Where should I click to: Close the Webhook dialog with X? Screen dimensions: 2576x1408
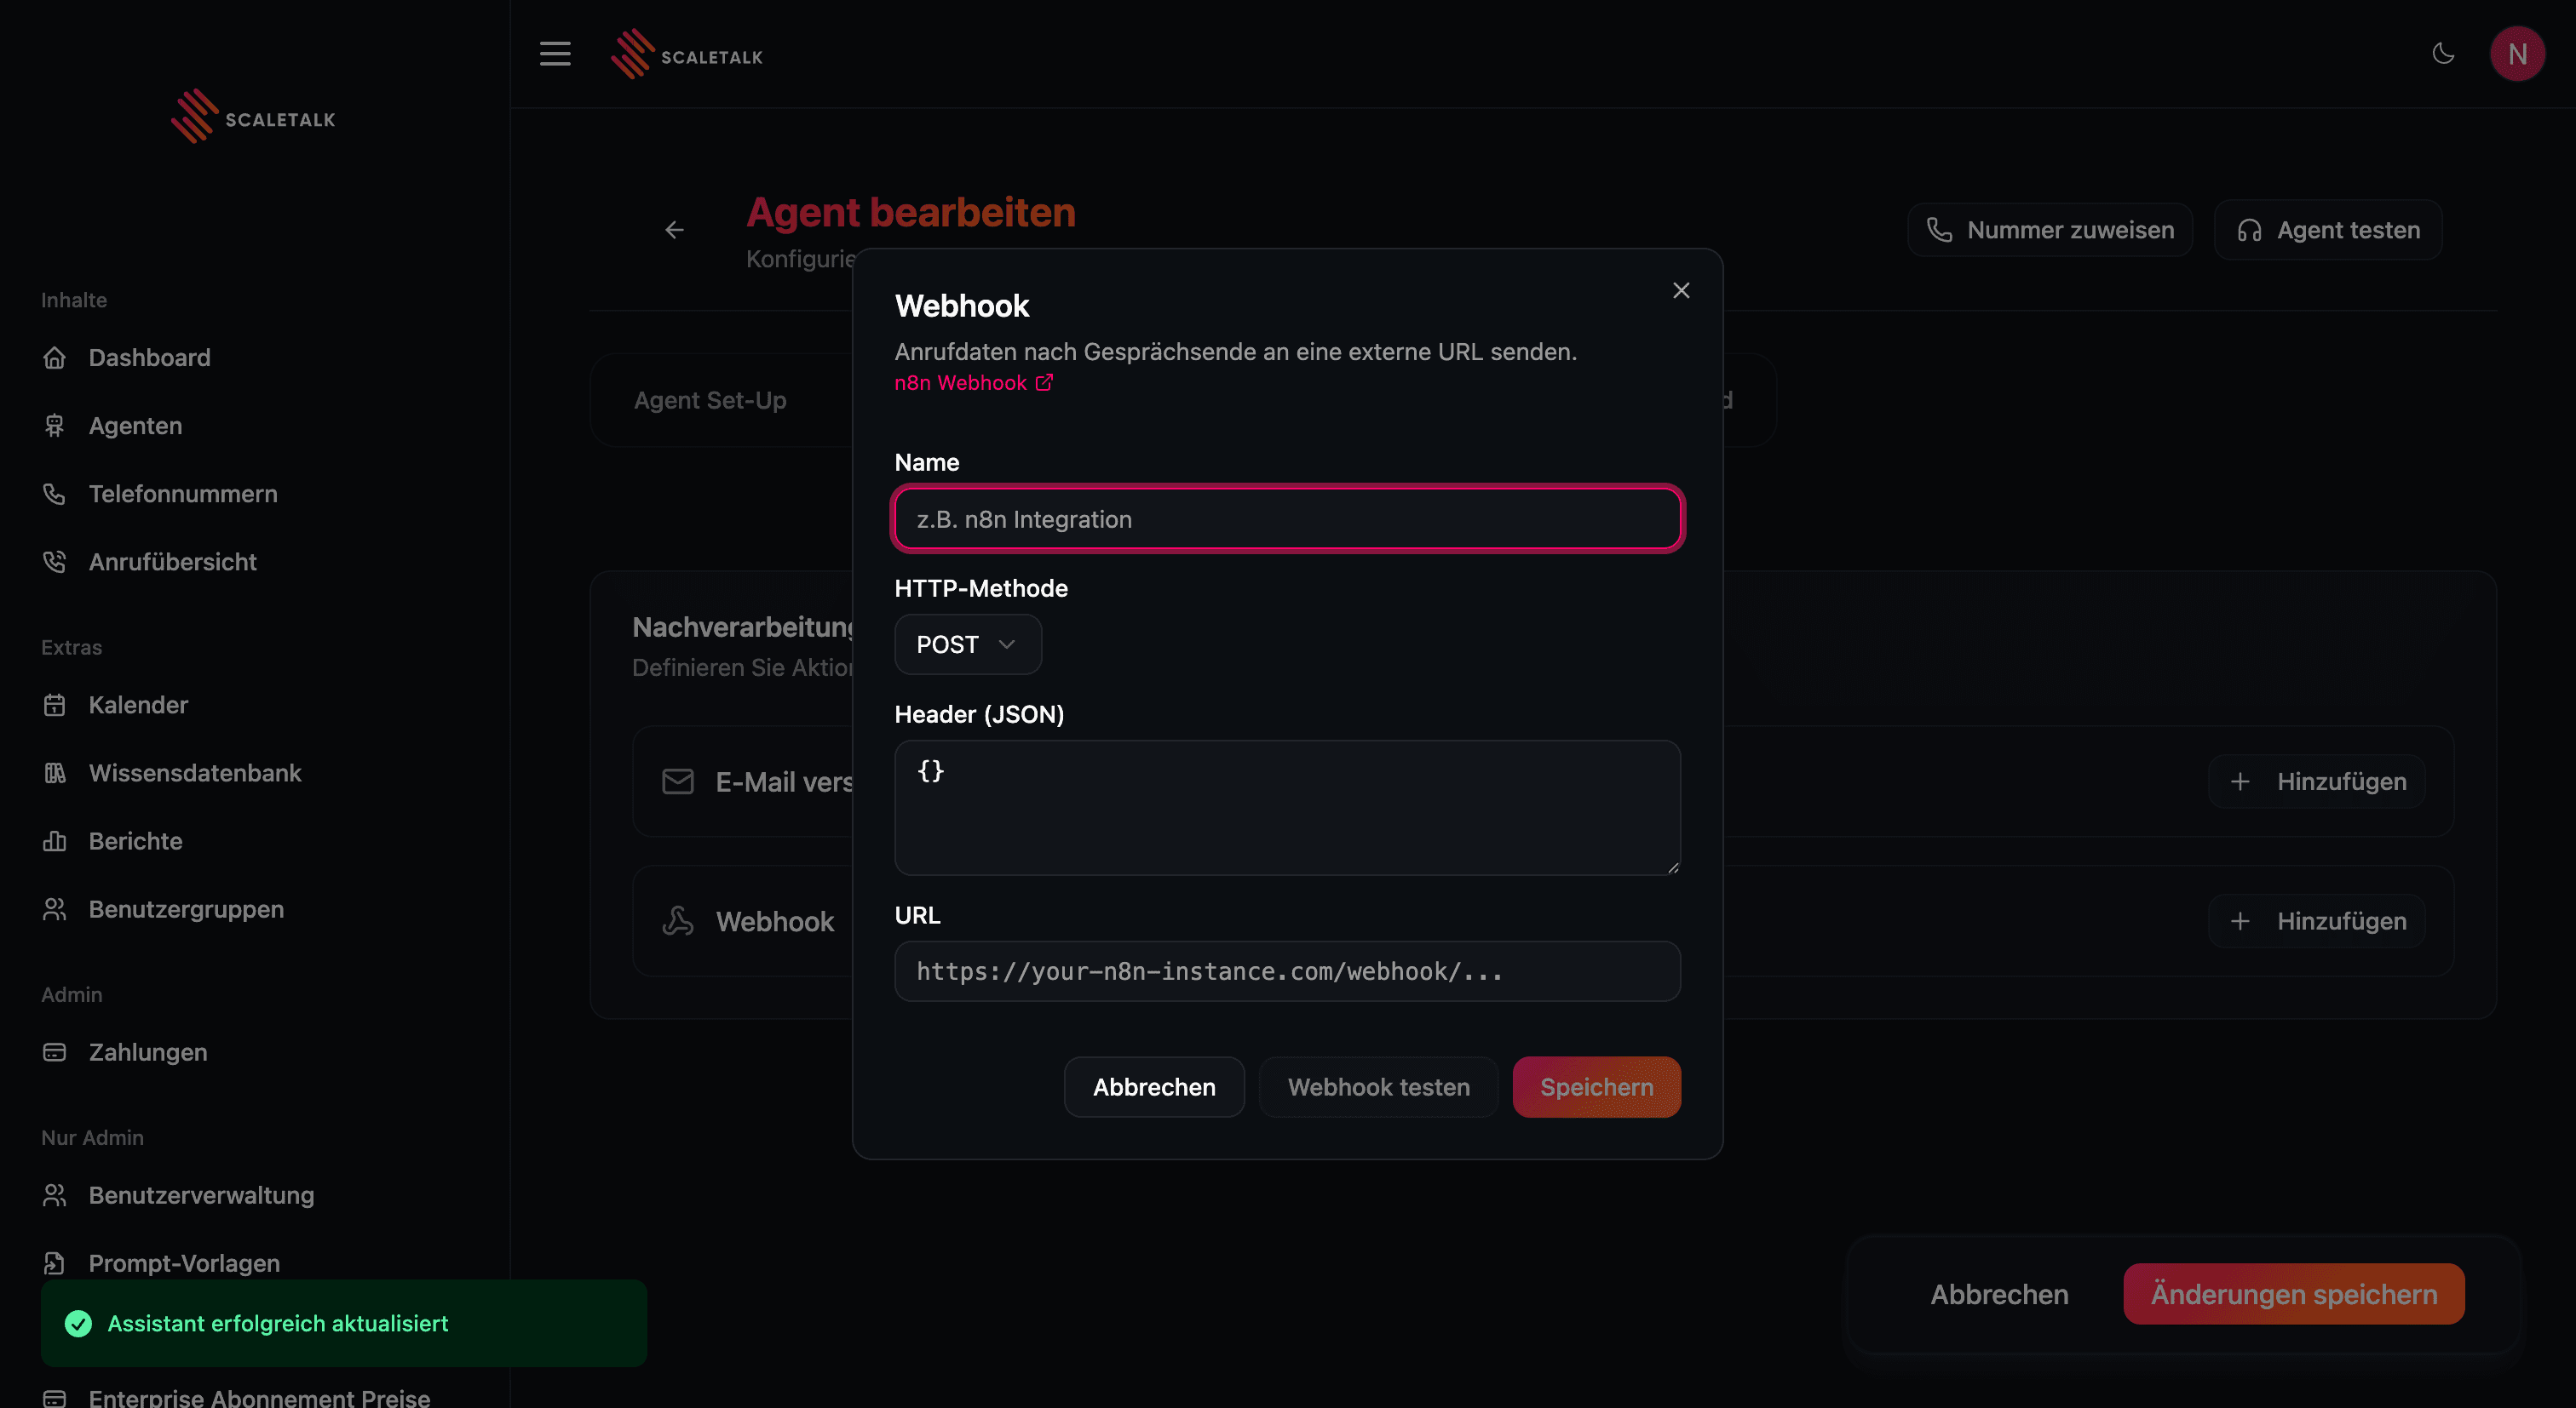click(1681, 291)
